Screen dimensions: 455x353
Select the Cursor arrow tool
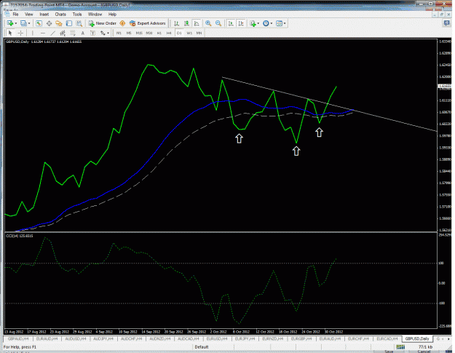[x=10, y=33]
